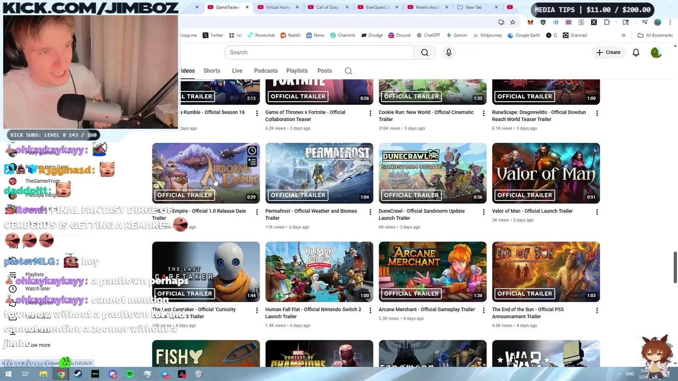This screenshot has width=678, height=381.
Task: Open Spotify from the taskbar
Action: [x=130, y=374]
